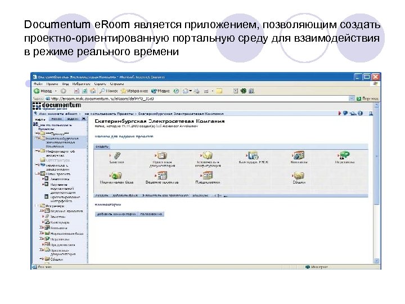
Task: Click the red flag icon in eRoom header
Action: click(340, 113)
